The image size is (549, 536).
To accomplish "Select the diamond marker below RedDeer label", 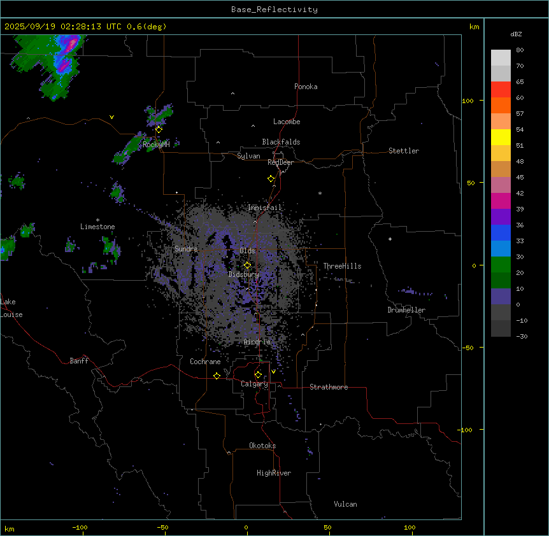I will [x=271, y=179].
